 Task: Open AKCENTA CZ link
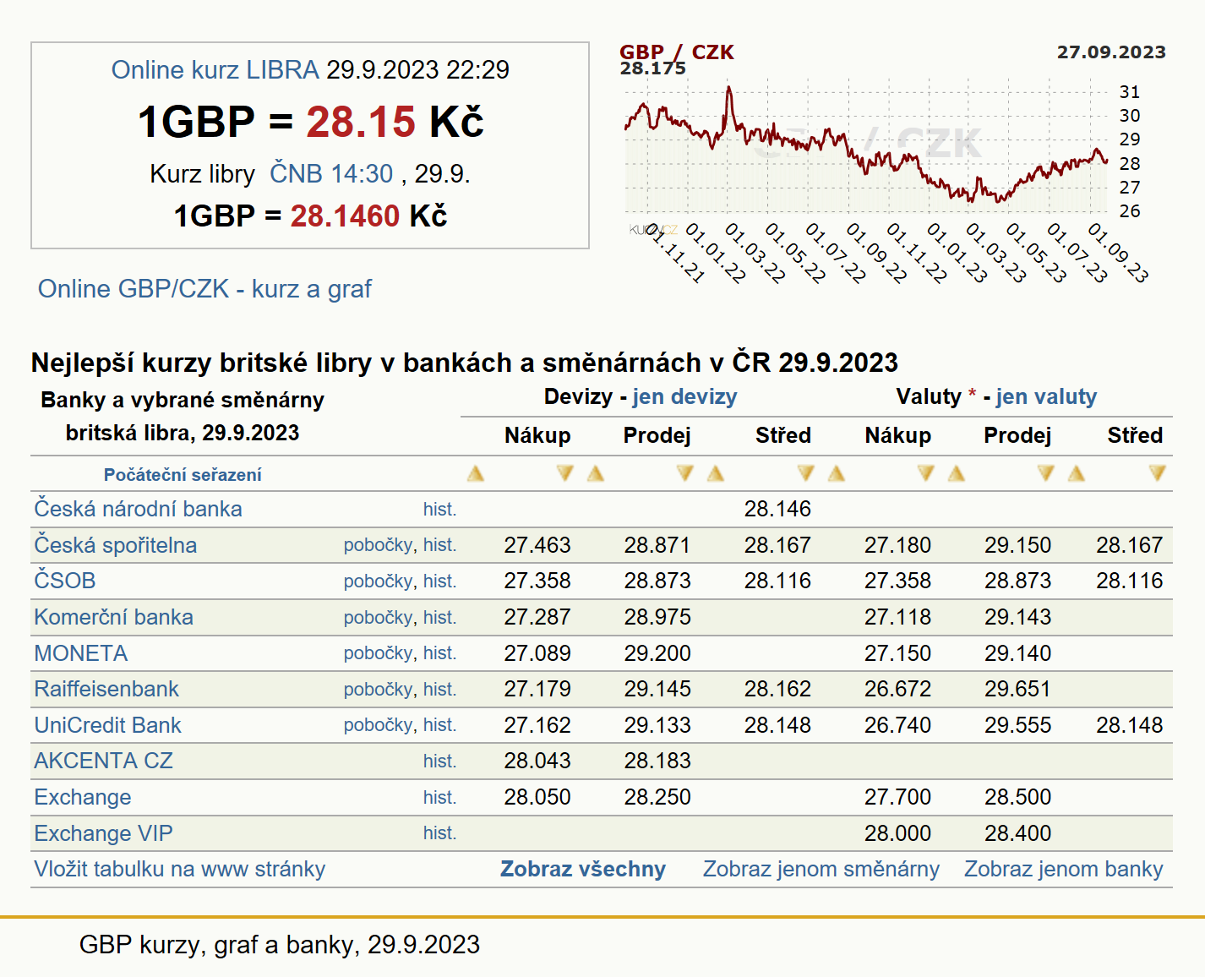pos(103,761)
